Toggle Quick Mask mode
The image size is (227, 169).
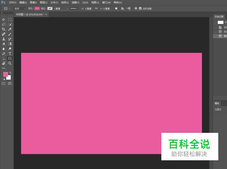point(4,84)
